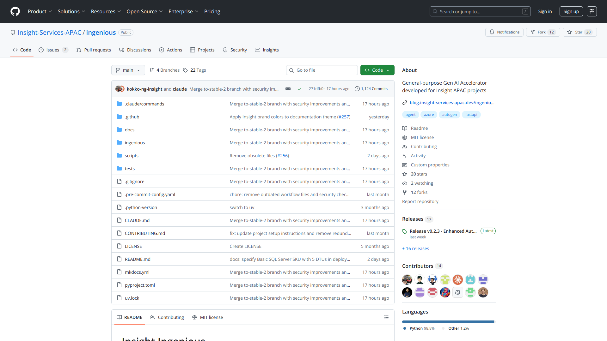Fork the repository with Fork button
The image size is (607, 341).
click(x=543, y=32)
